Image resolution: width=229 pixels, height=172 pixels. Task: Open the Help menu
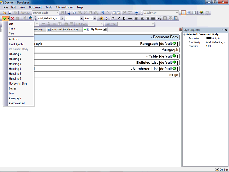coord(80,7)
